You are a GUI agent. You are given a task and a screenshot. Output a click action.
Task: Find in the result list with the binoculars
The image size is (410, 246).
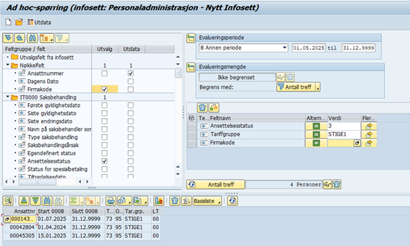tap(47, 201)
